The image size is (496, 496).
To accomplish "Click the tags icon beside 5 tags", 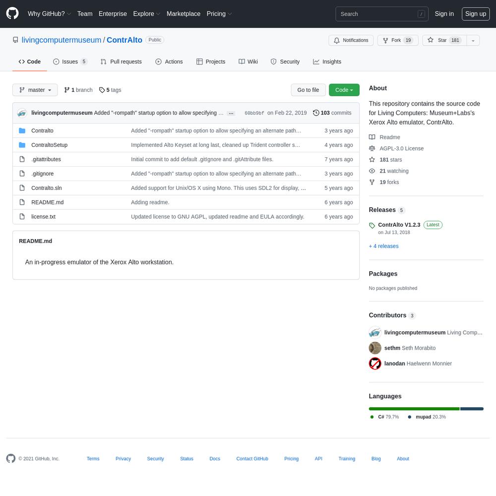I will click(102, 90).
